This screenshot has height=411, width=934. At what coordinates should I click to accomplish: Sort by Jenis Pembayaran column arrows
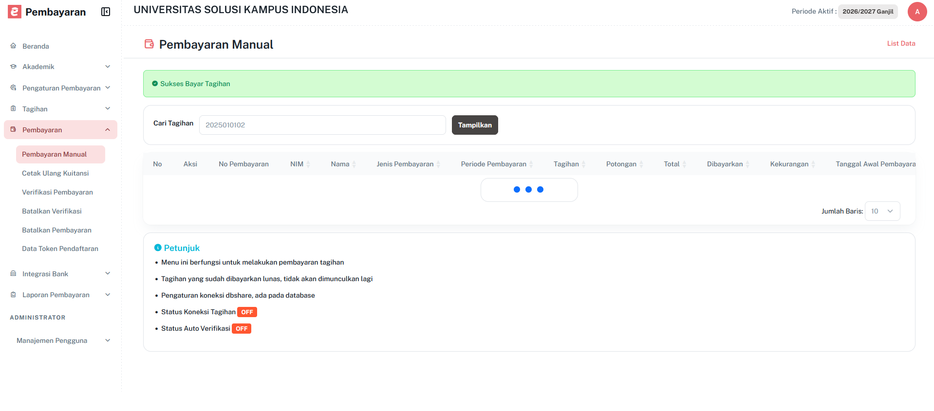pos(438,164)
